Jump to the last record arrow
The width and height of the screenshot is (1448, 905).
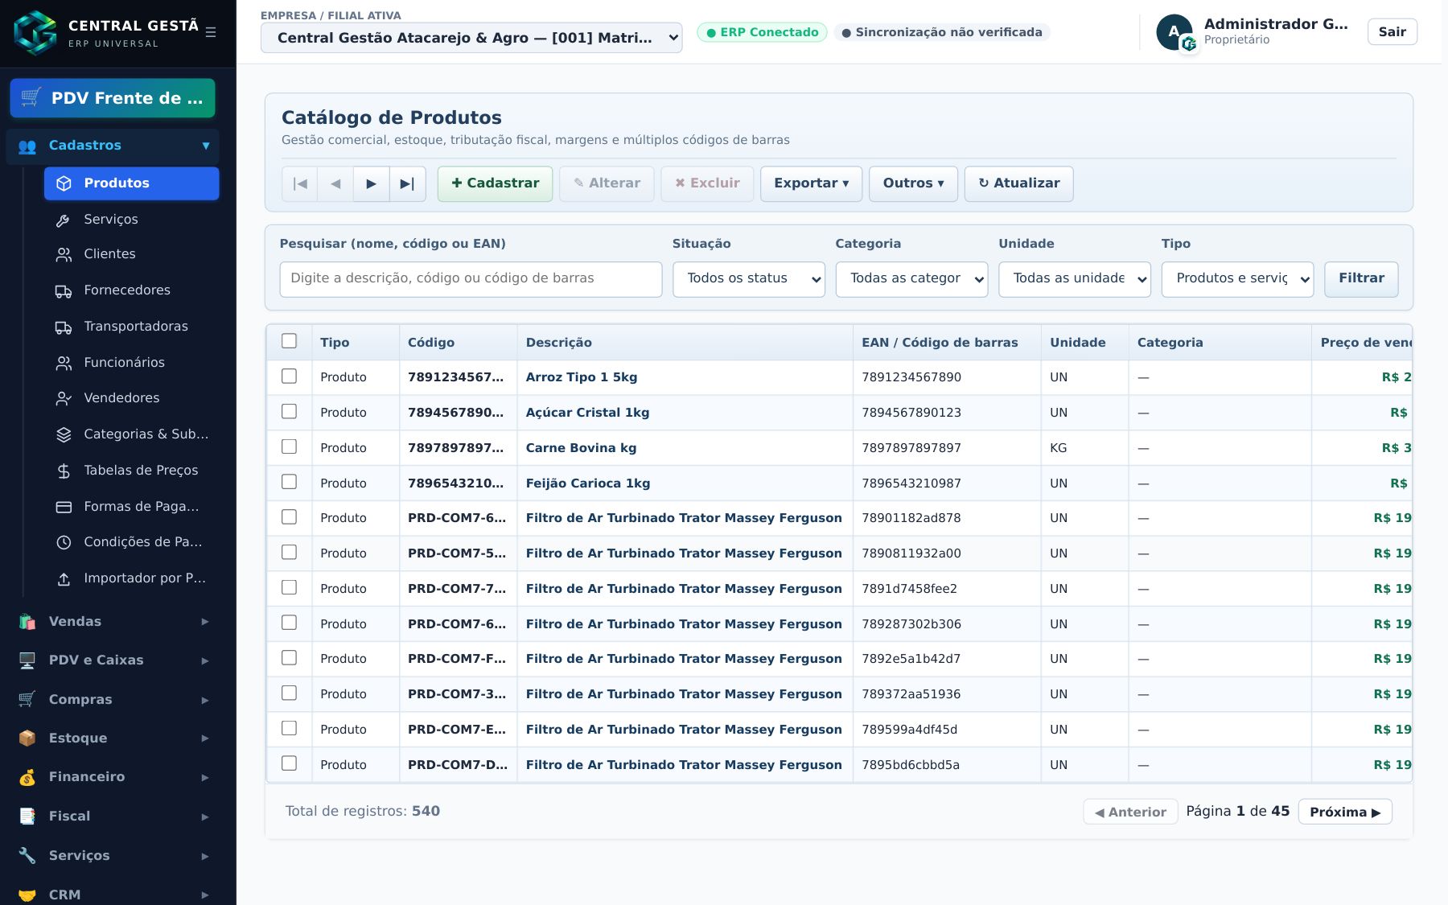pos(407,183)
